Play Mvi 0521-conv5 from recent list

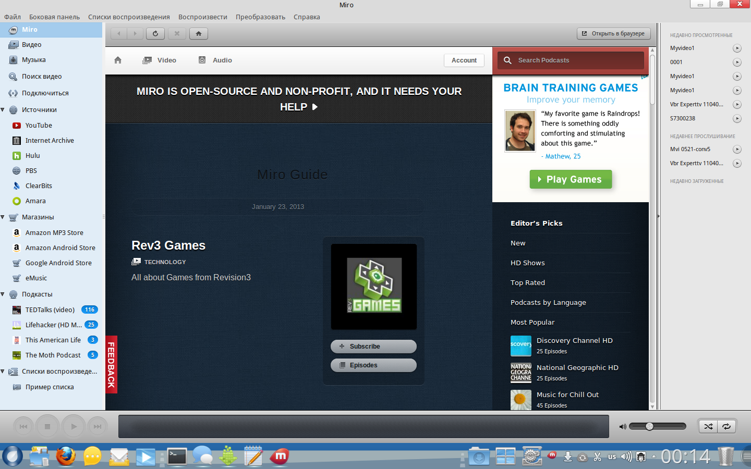tap(737, 150)
